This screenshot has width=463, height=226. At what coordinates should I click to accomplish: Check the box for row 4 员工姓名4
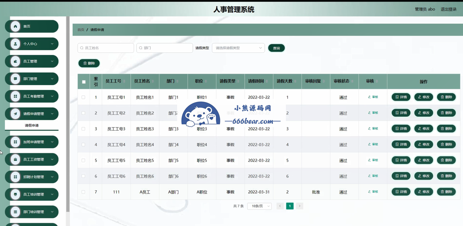coord(83,145)
